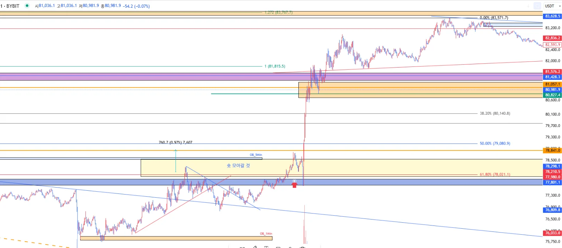Select the 80,981.9 price label
The height and width of the screenshot is (248, 562).
point(552,90)
